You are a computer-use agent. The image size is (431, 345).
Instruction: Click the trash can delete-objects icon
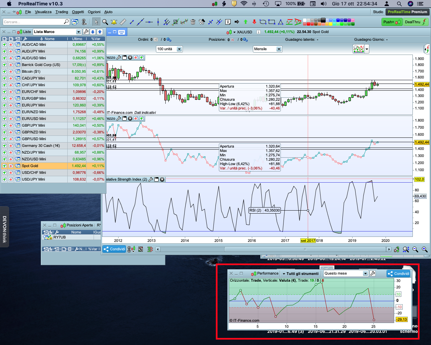tap(193, 22)
